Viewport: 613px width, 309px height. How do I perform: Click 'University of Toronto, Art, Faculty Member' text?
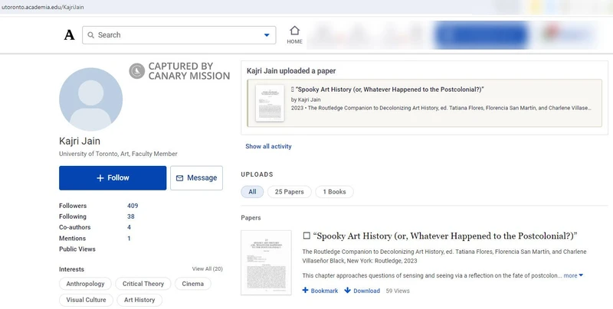[118, 154]
